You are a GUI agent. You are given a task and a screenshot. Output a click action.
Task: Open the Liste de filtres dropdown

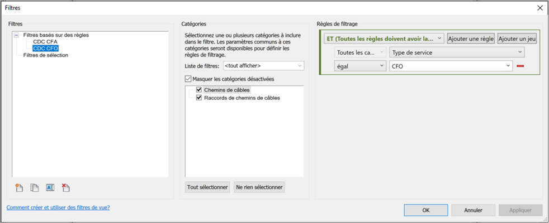[263, 66]
